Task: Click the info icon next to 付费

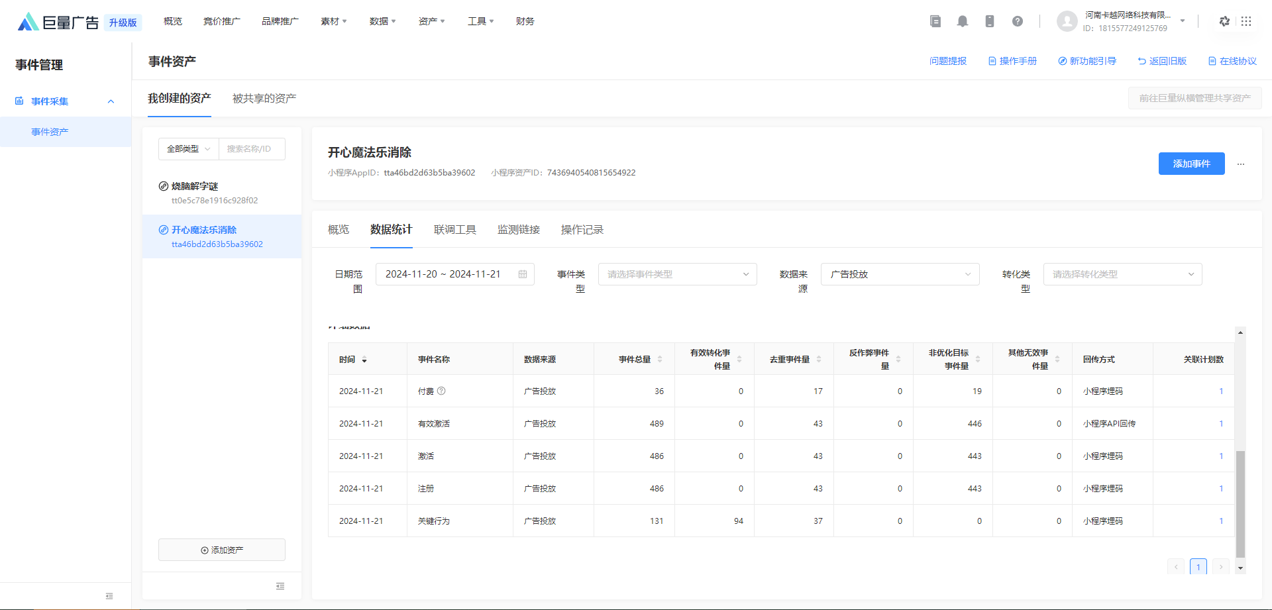Action: click(x=441, y=391)
